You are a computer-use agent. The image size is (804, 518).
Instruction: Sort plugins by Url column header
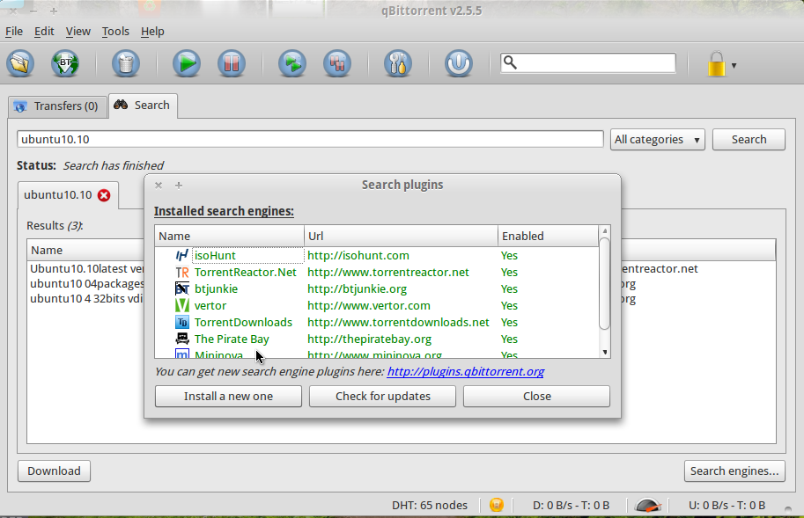[401, 236]
